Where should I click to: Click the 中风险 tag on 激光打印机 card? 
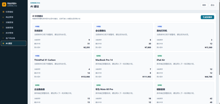click(x=160, y=27)
